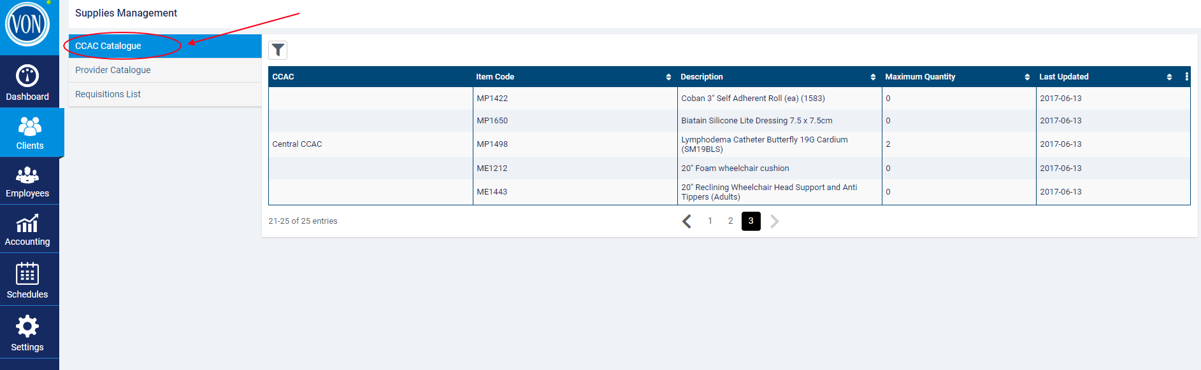Click Lymphodema Catheter Butterfly description
The width and height of the screenshot is (1201, 370).
coord(765,144)
